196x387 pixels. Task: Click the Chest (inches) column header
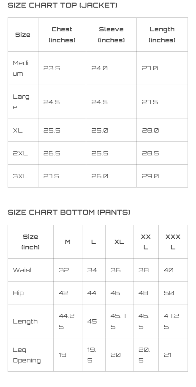[x=62, y=35]
